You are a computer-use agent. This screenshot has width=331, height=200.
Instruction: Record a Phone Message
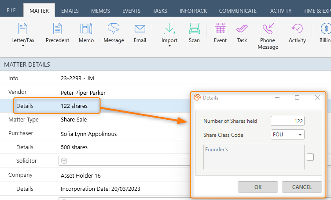click(268, 36)
